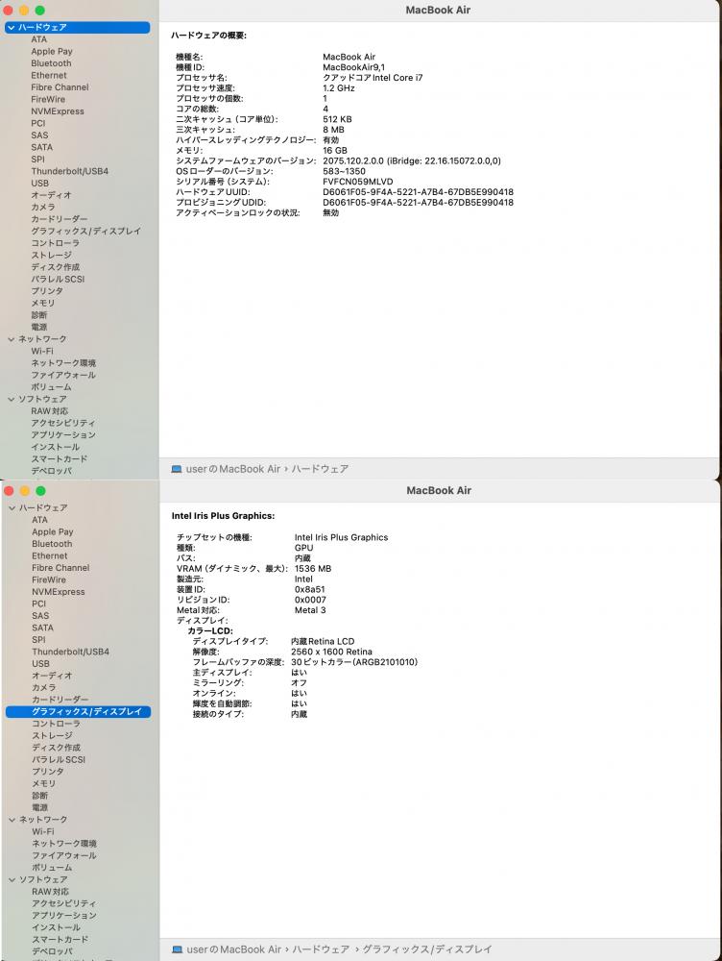Select ATA in top window sidebar
Viewport: 722px width, 961px height.
pyautogui.click(x=39, y=39)
